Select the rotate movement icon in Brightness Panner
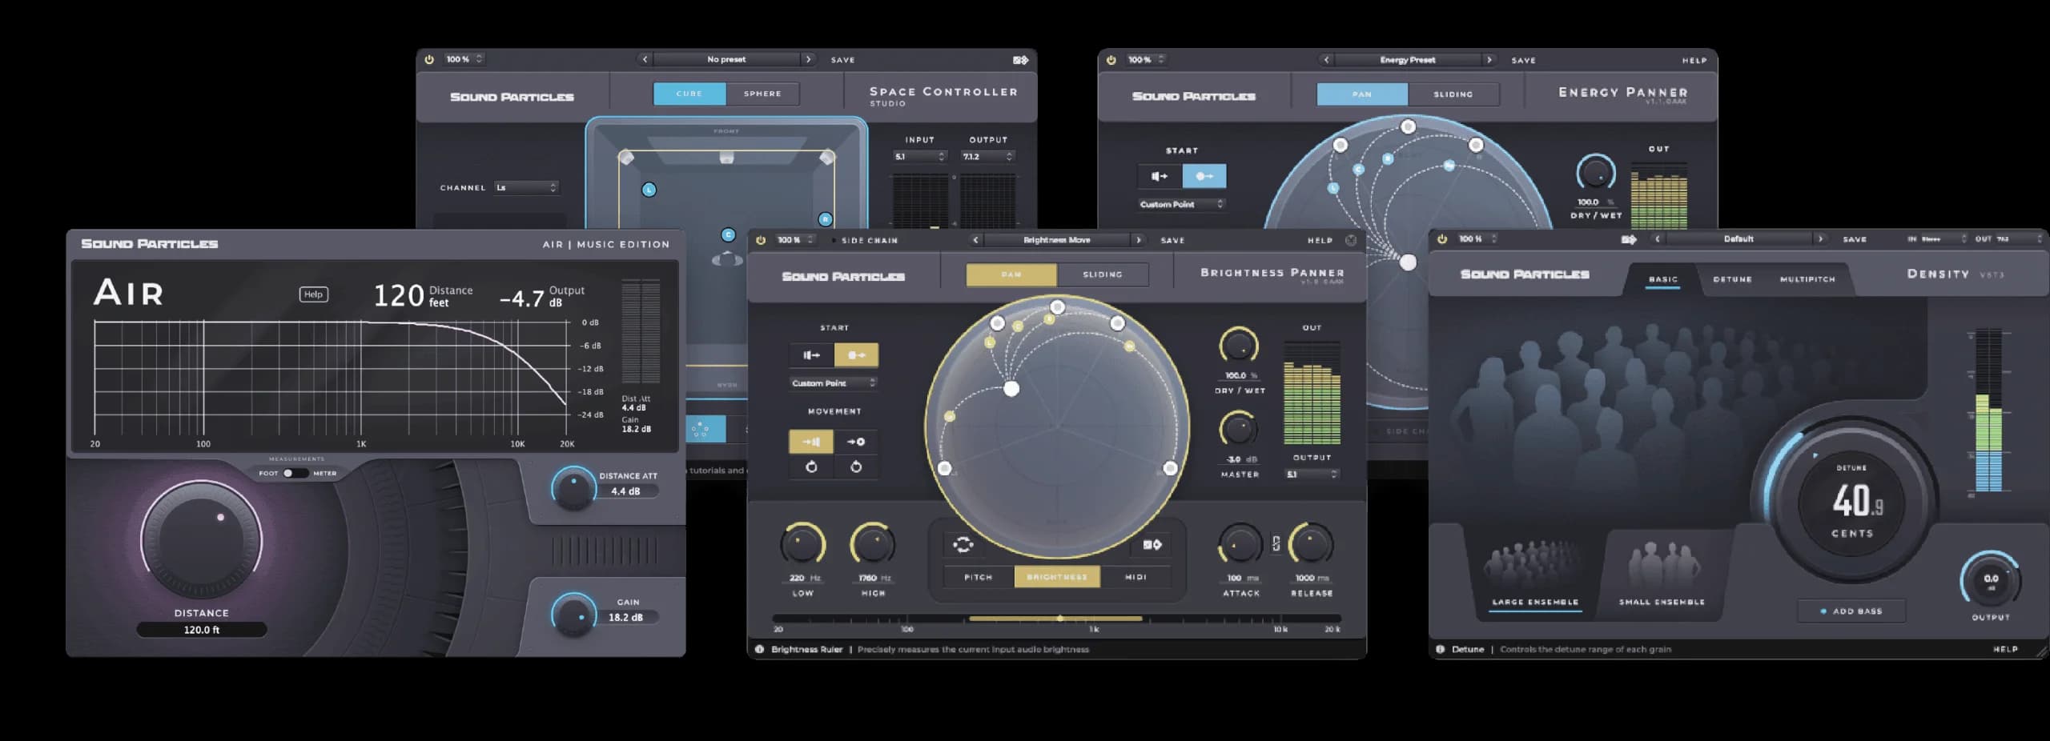This screenshot has width=2050, height=741. (812, 467)
